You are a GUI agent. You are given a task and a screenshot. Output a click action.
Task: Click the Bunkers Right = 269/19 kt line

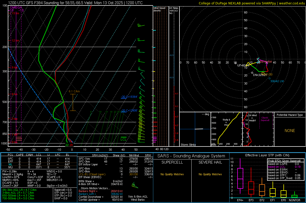click(101, 191)
